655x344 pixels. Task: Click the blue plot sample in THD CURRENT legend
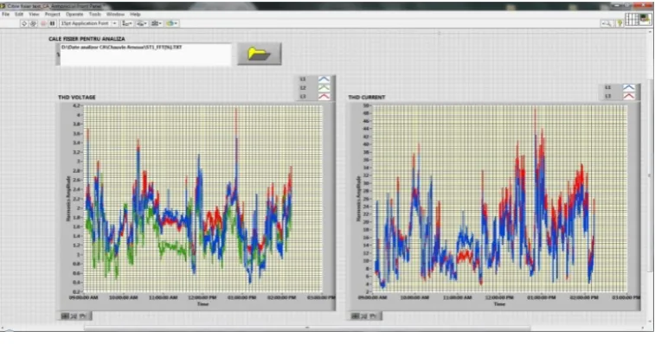[629, 87]
